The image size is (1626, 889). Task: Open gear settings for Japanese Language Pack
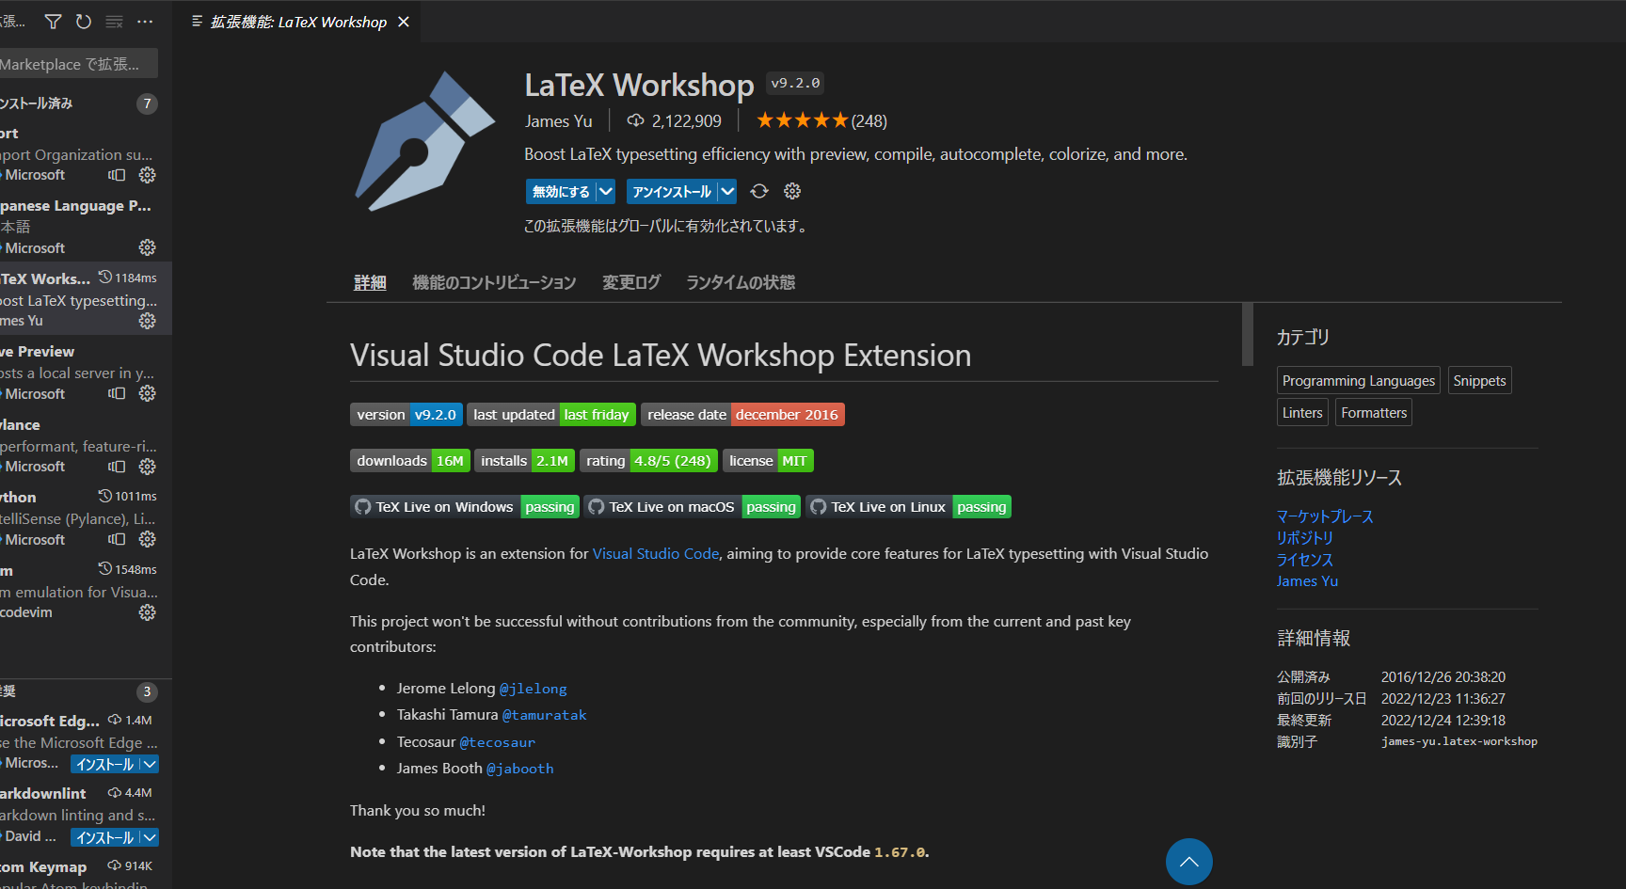(x=148, y=247)
